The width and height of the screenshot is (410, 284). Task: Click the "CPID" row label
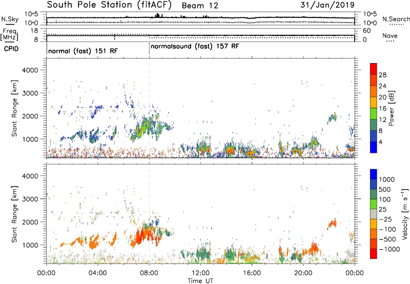coord(11,49)
